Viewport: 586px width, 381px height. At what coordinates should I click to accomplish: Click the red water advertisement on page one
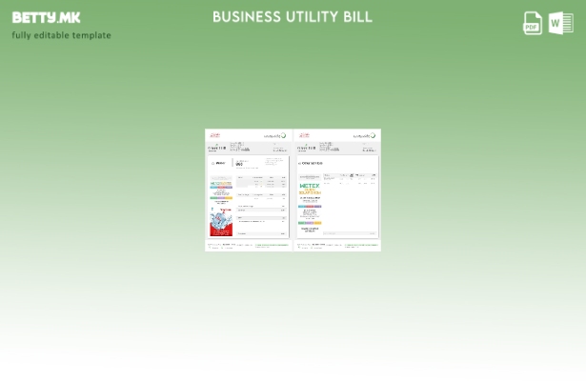pos(220,223)
